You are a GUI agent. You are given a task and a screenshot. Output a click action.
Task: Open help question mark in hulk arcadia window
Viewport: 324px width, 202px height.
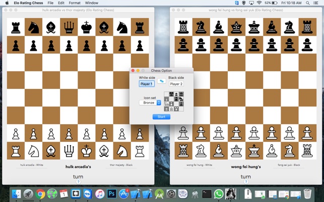[x=78, y=182]
